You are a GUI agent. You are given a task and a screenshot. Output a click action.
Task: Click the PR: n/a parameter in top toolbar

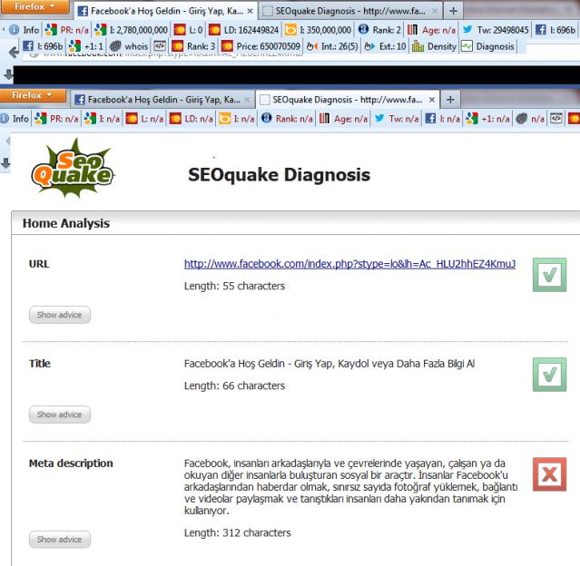pyautogui.click(x=66, y=30)
